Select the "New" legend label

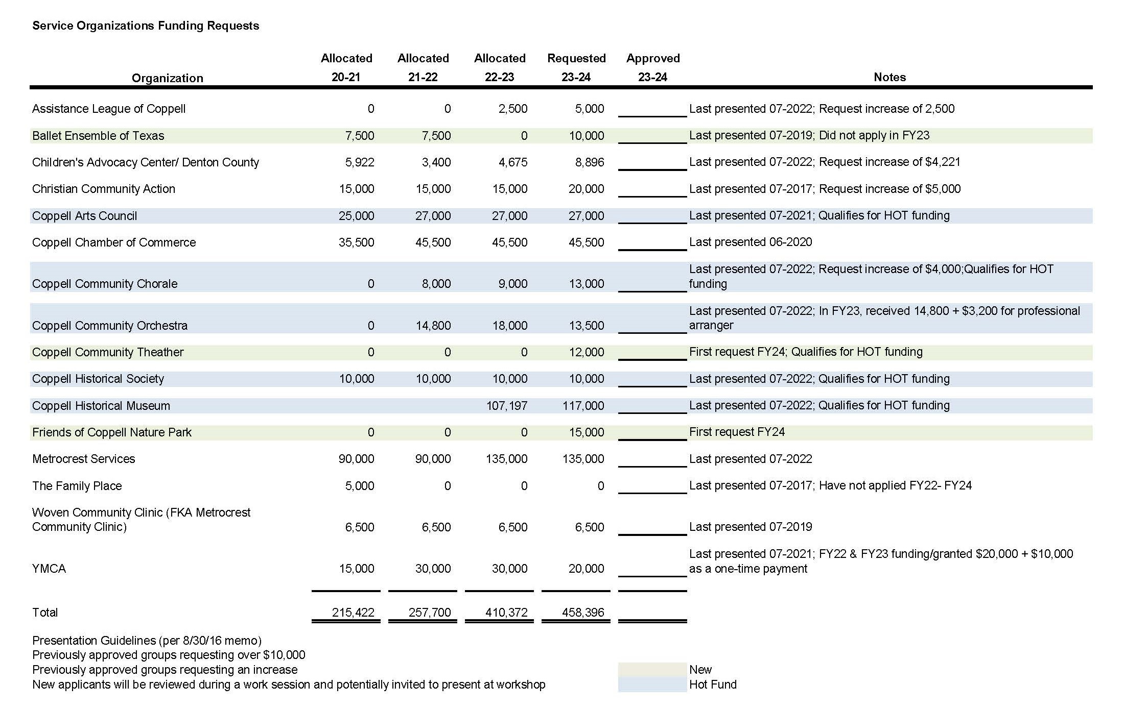tap(700, 670)
